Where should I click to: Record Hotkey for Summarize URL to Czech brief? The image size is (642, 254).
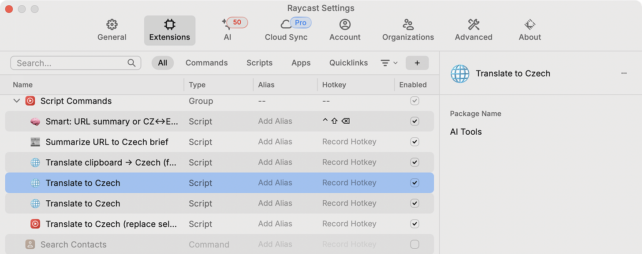point(349,142)
